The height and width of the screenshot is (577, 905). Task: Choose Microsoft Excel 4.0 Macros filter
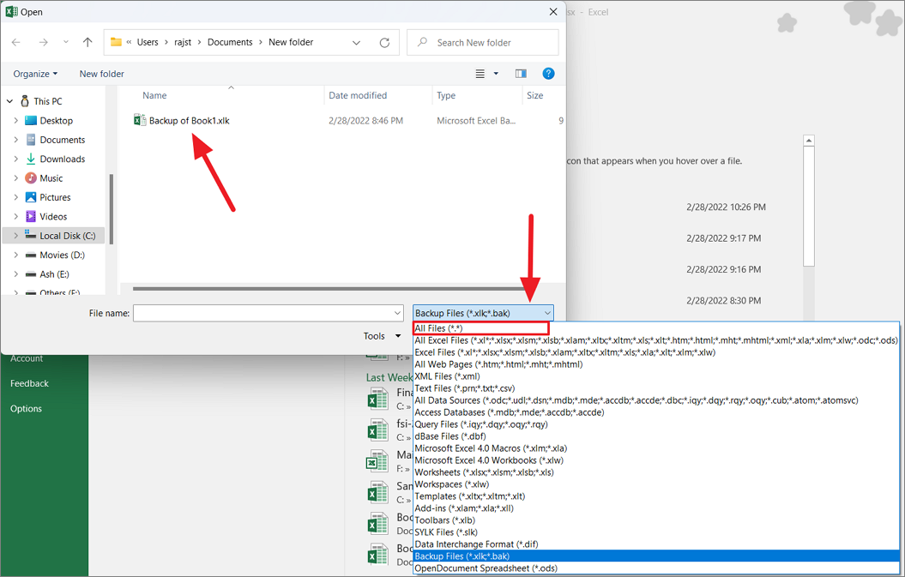(x=491, y=448)
